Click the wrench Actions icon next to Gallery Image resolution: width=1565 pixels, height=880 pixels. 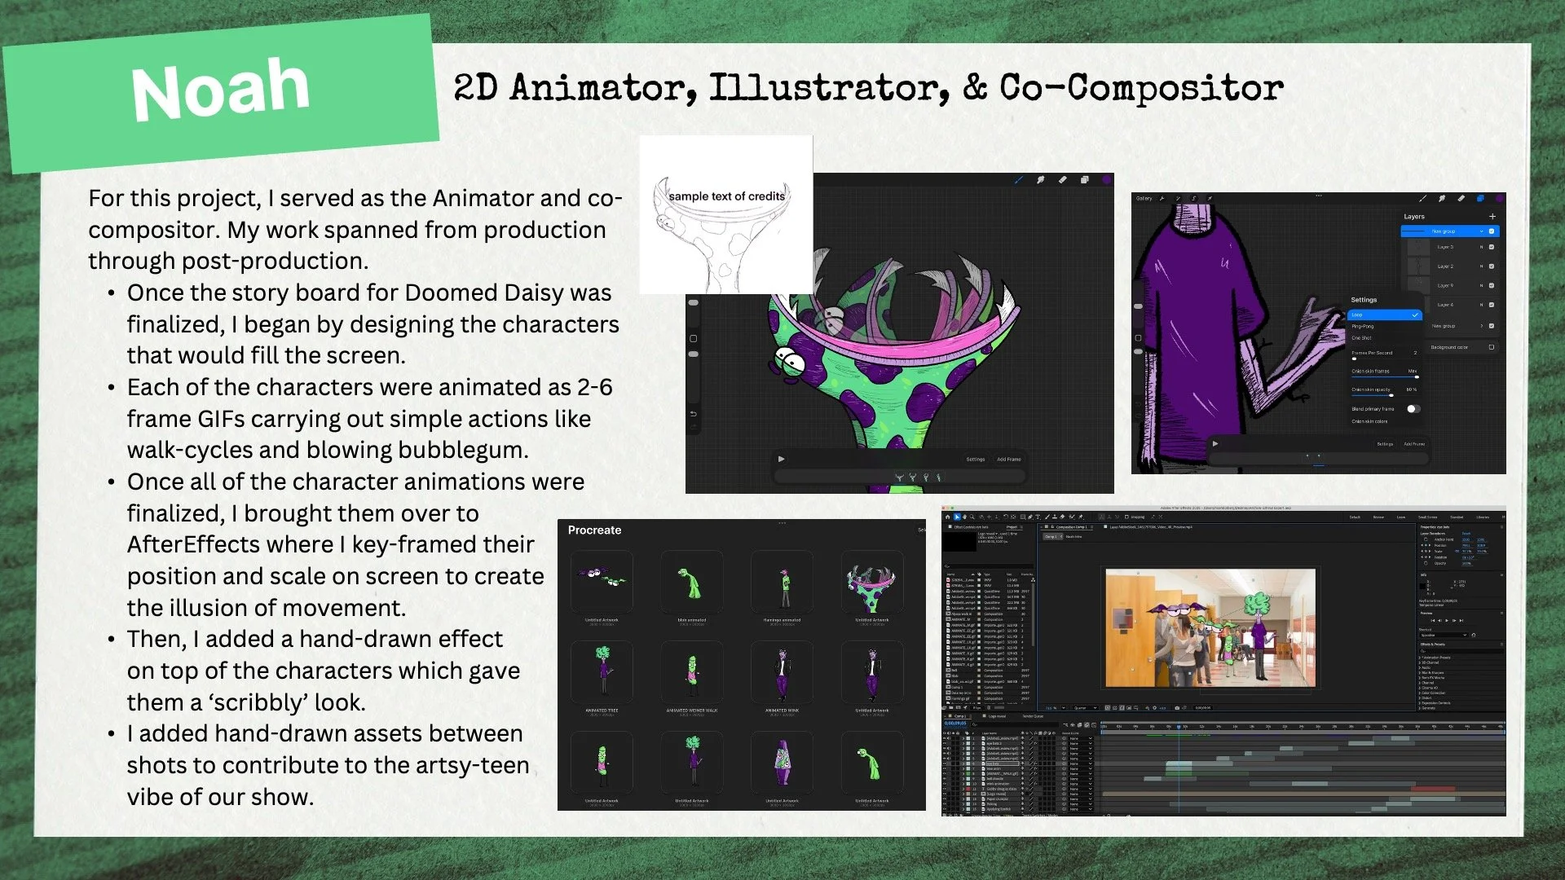(1162, 198)
